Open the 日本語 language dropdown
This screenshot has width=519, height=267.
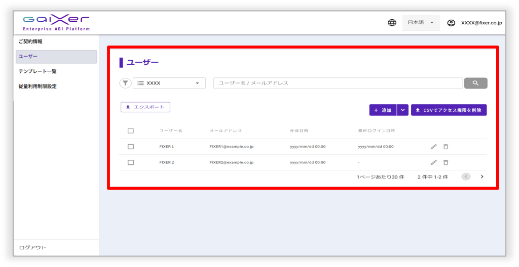[x=421, y=23]
